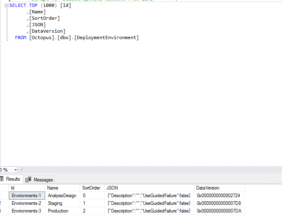Select DataVersion cell 0x0000000000002724
This screenshot has width=282, height=223.
point(220,196)
